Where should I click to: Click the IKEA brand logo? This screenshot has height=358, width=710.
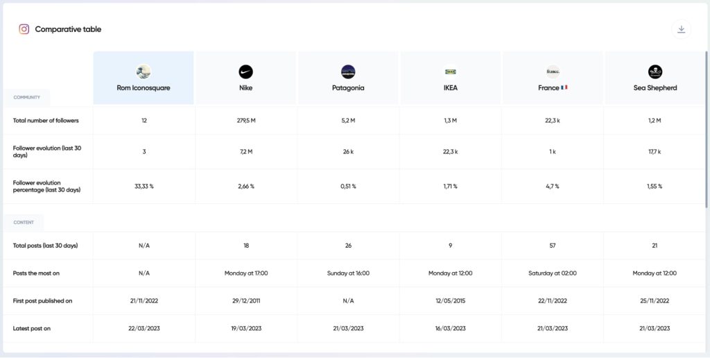[451, 71]
